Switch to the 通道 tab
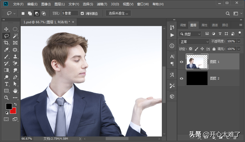This screenshot has width=245, height=142. click(x=215, y=25)
